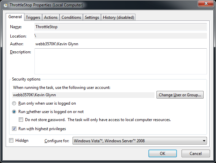
Task: Open the Actions tab
Action: tap(51, 17)
